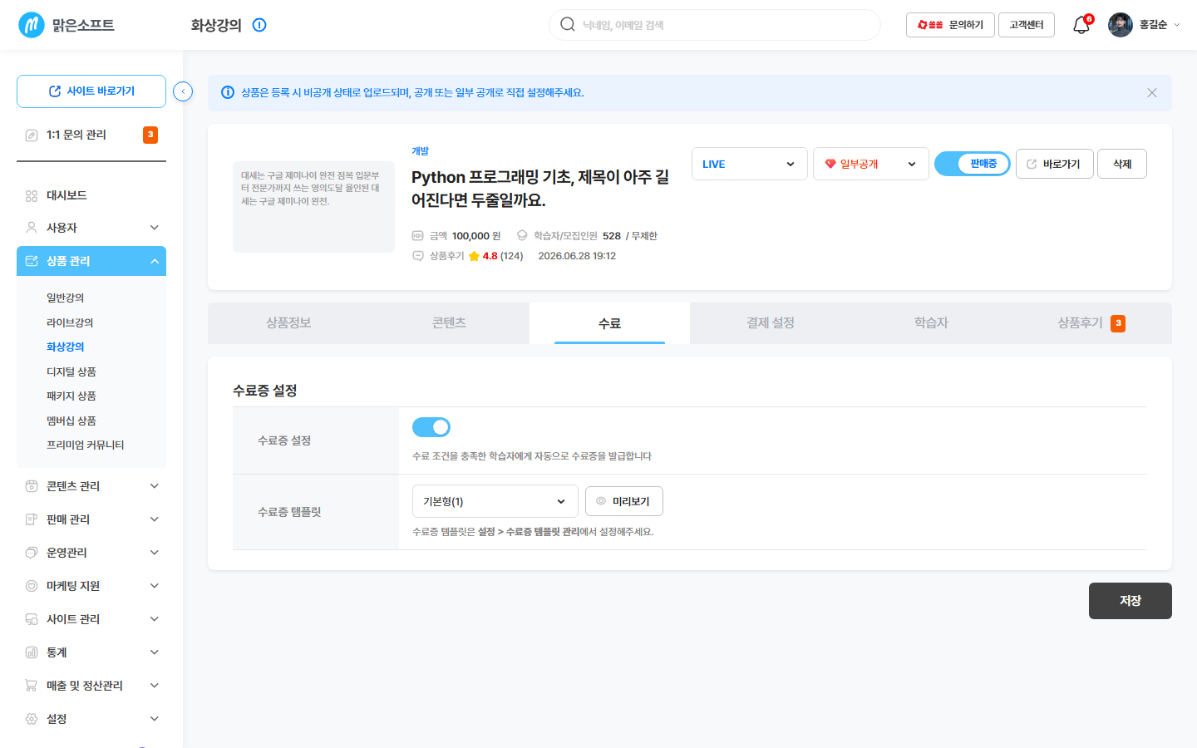This screenshot has width=1197, height=748.
Task: Expand the 매출 및 정산관리 menu
Action: [x=155, y=686]
